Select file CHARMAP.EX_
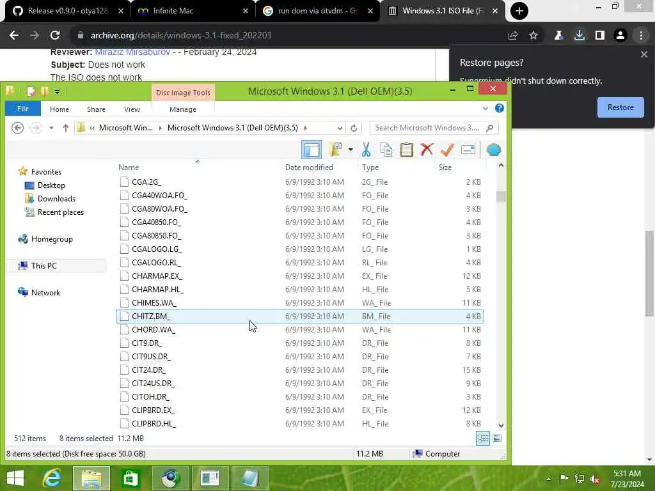 (300, 276)
